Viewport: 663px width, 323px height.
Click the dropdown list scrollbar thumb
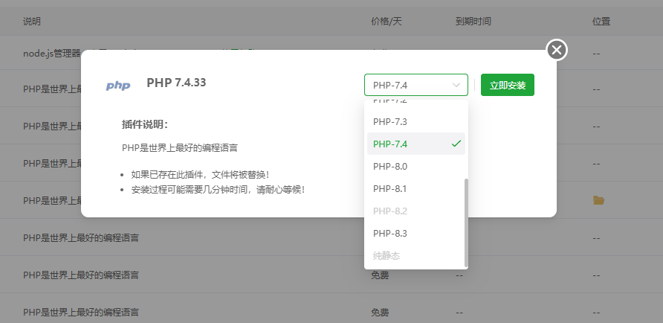tap(466, 223)
